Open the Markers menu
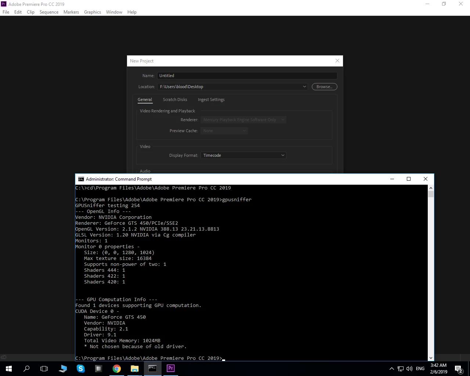 pyautogui.click(x=71, y=12)
